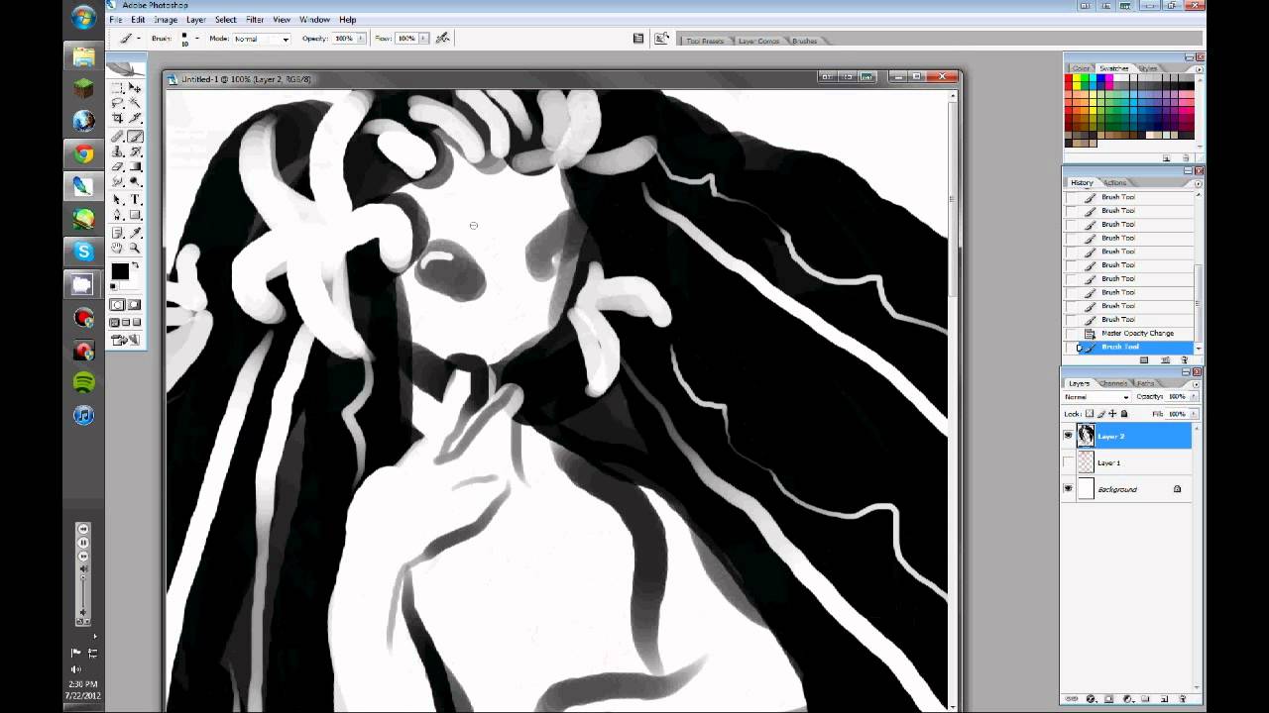Open Google Chrome from taskbar
The image size is (1269, 713).
point(83,153)
